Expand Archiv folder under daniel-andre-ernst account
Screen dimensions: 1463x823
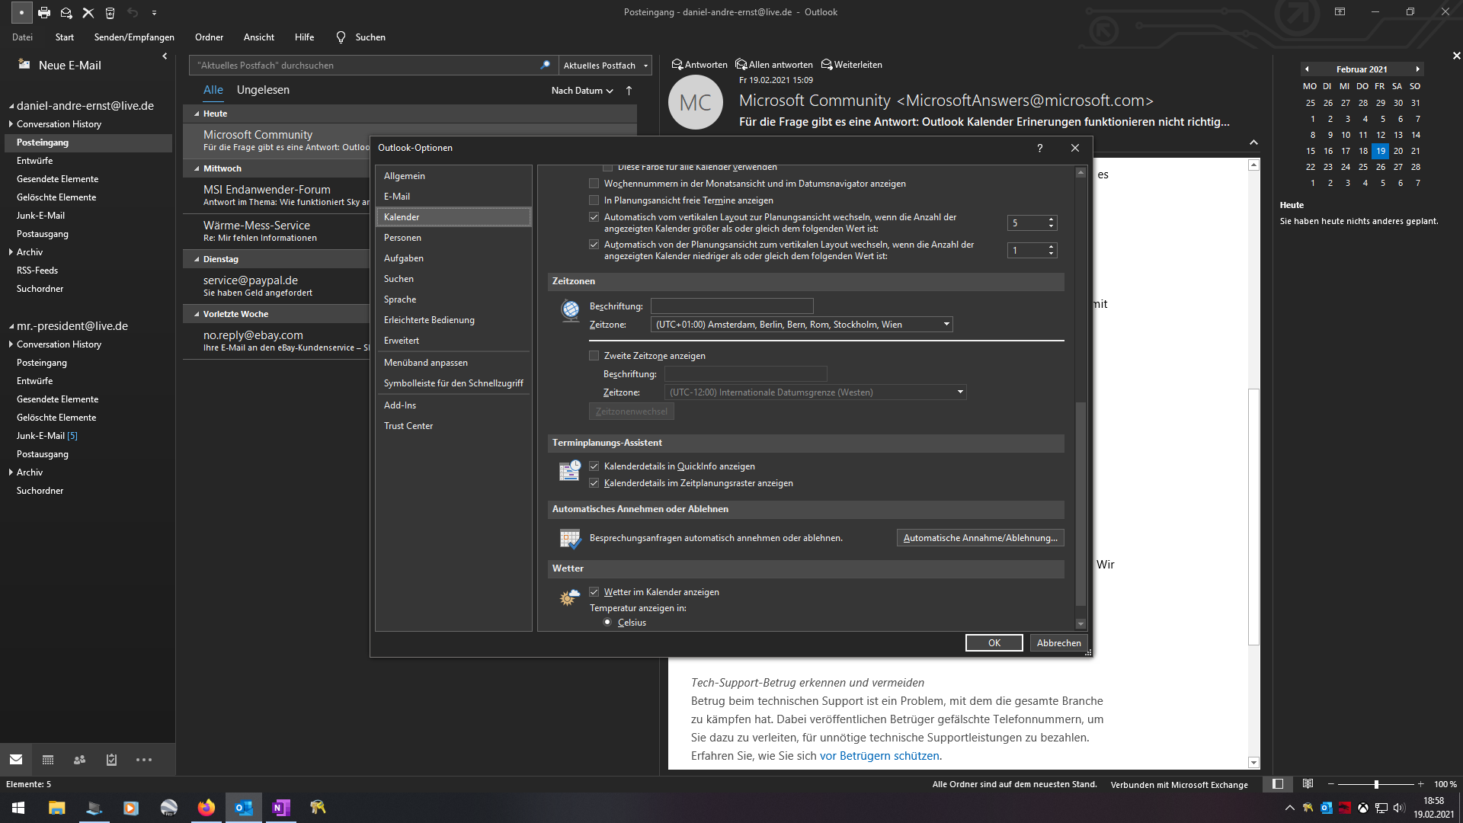pyautogui.click(x=11, y=252)
